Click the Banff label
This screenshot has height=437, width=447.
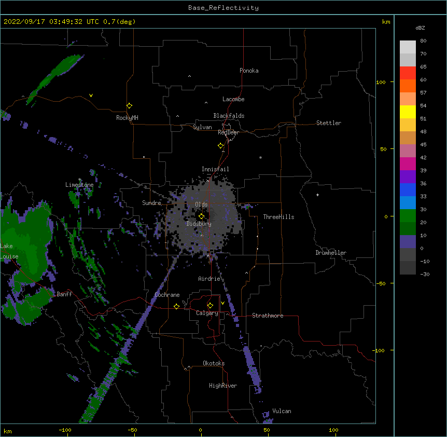[64, 294]
